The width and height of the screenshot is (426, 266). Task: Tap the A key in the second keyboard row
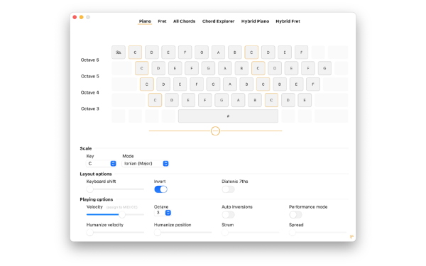[224, 68]
